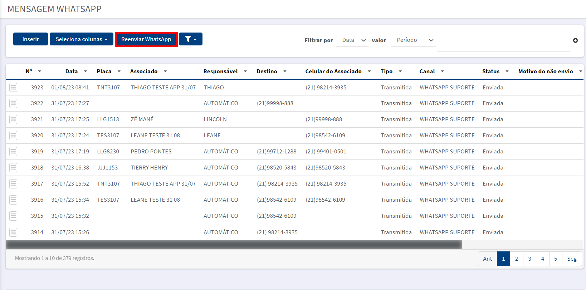Expand the Responsável column header arrow

pos(245,72)
